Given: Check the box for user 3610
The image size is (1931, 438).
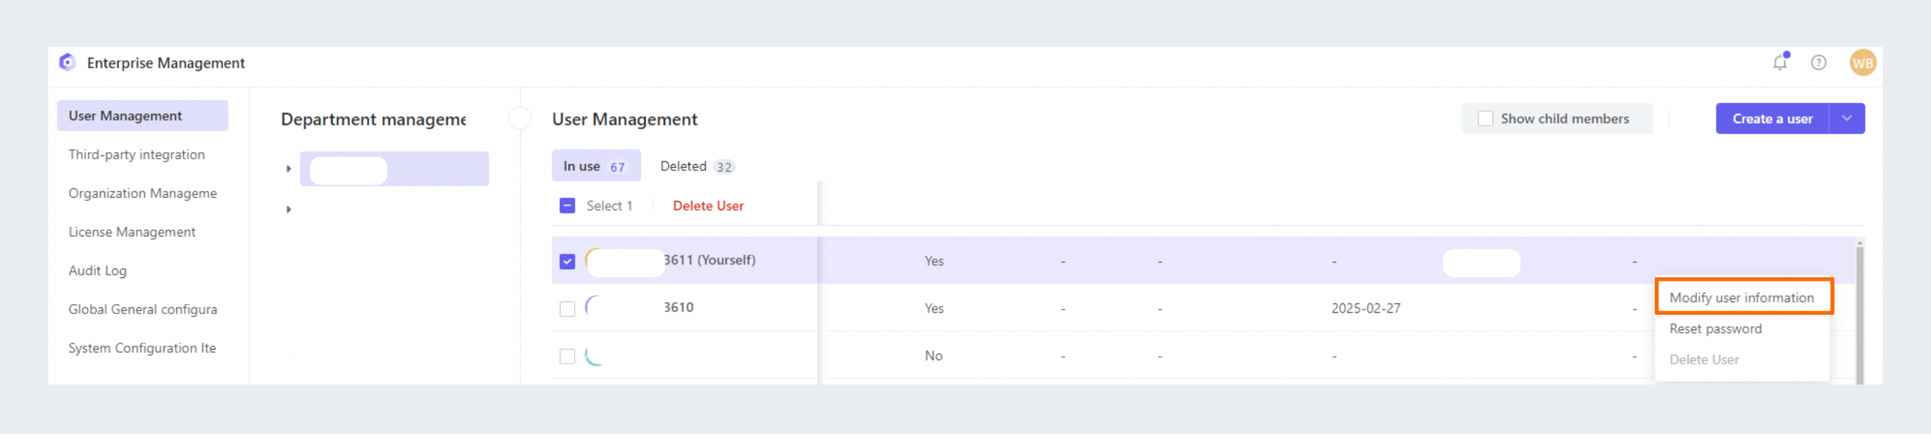Looking at the screenshot, I should (567, 309).
